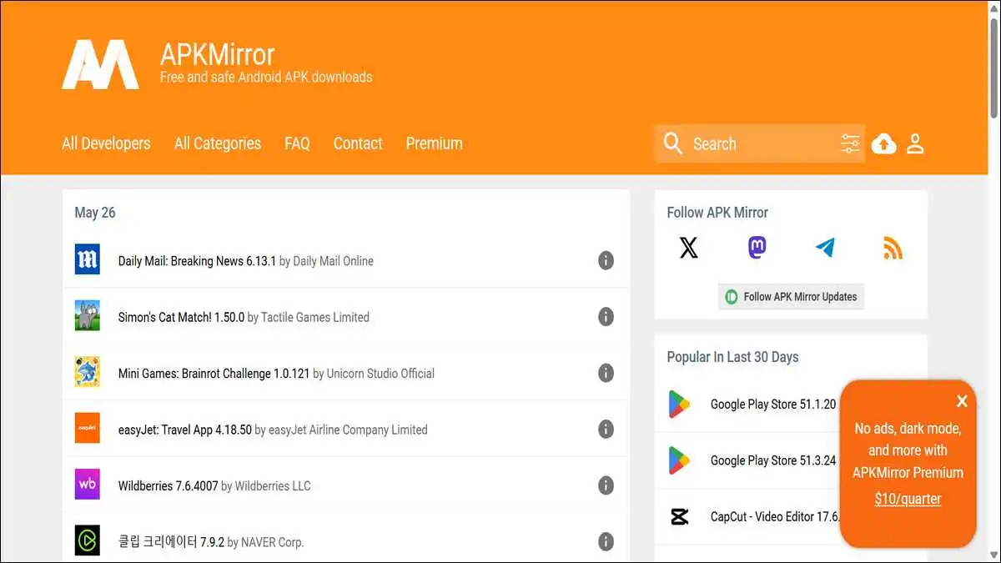Click the Wildberries app icon
The image size is (1001, 563).
point(88,485)
